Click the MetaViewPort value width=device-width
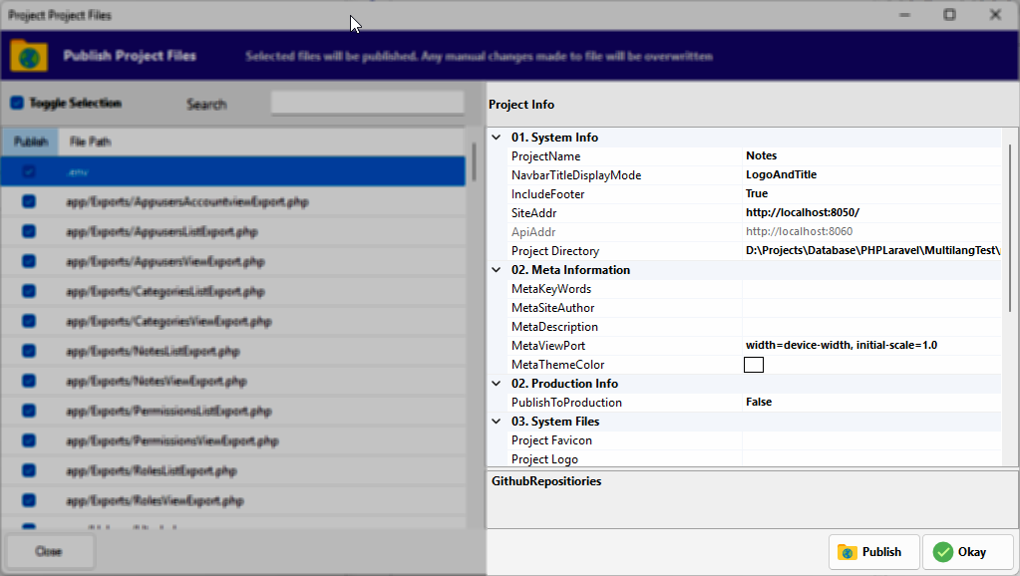1020x576 pixels. (842, 345)
